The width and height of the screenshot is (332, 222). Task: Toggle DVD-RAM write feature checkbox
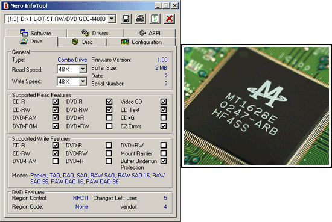tap(56, 161)
